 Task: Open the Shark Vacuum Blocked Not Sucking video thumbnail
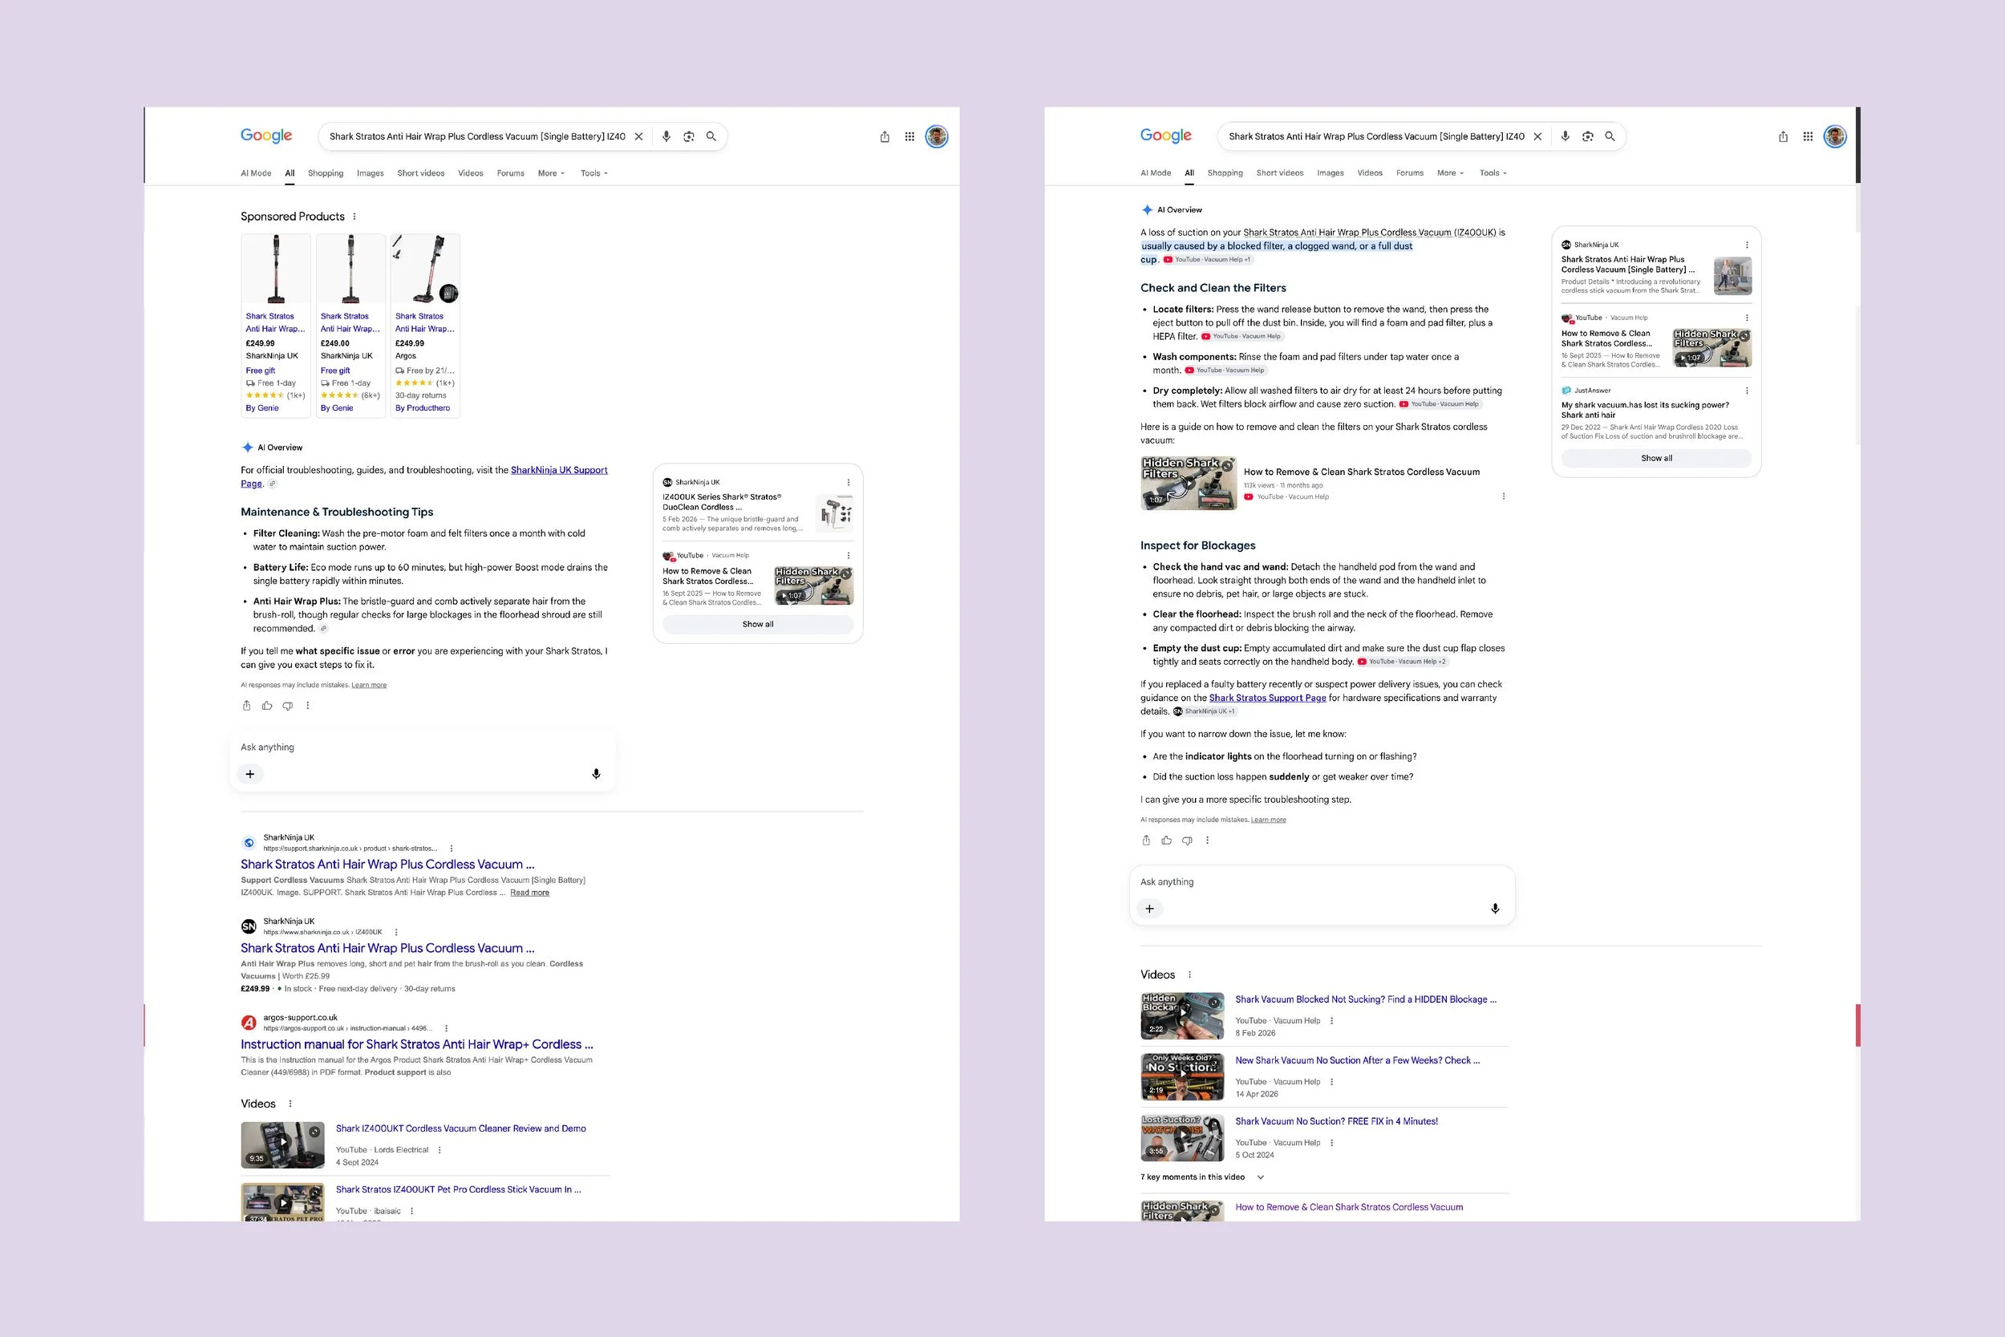pyautogui.click(x=1182, y=1016)
